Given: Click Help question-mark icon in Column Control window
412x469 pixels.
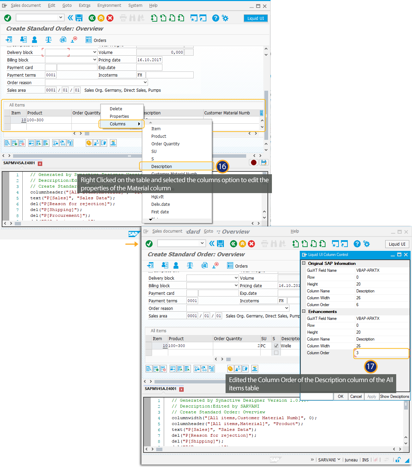Looking at the screenshot, I should [x=357, y=244].
